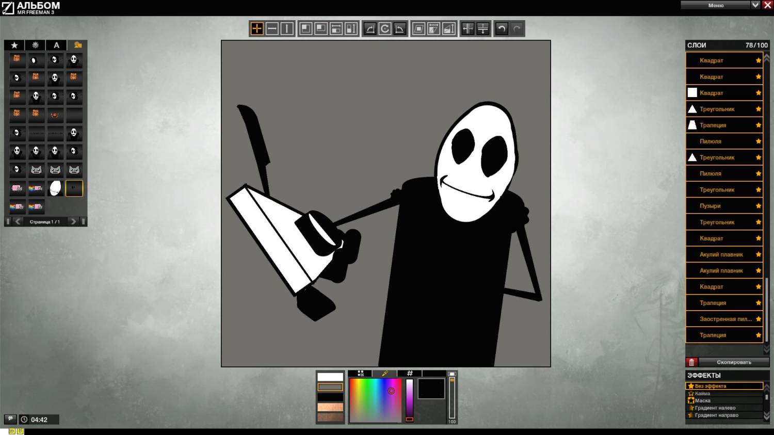This screenshot has width=774, height=435.
Task: Click the redo arrow in the top toolbar
Action: (517, 29)
